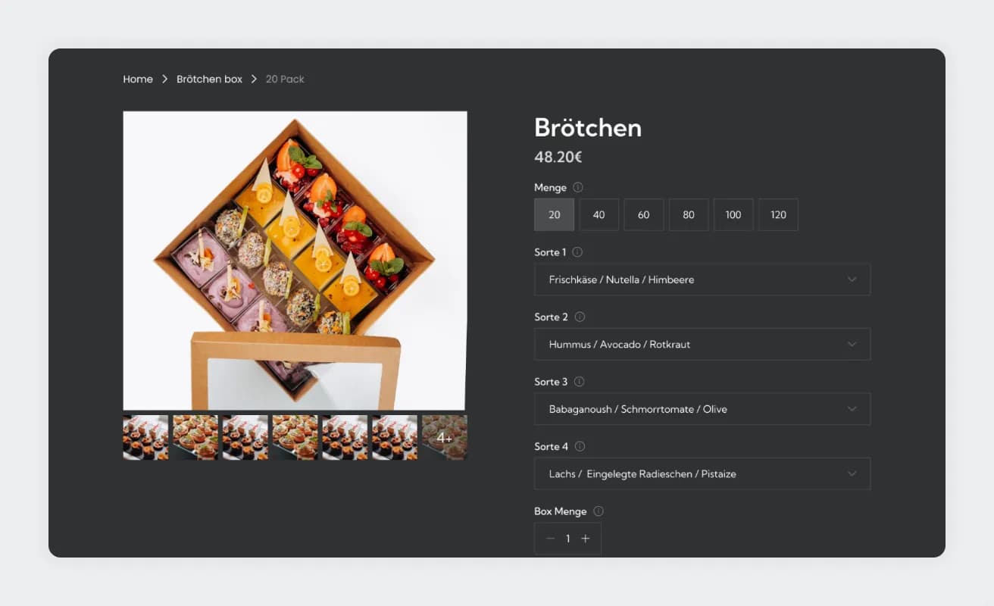Click the info icon beside Sorte 1
Screen dimensions: 994x606
(577, 252)
